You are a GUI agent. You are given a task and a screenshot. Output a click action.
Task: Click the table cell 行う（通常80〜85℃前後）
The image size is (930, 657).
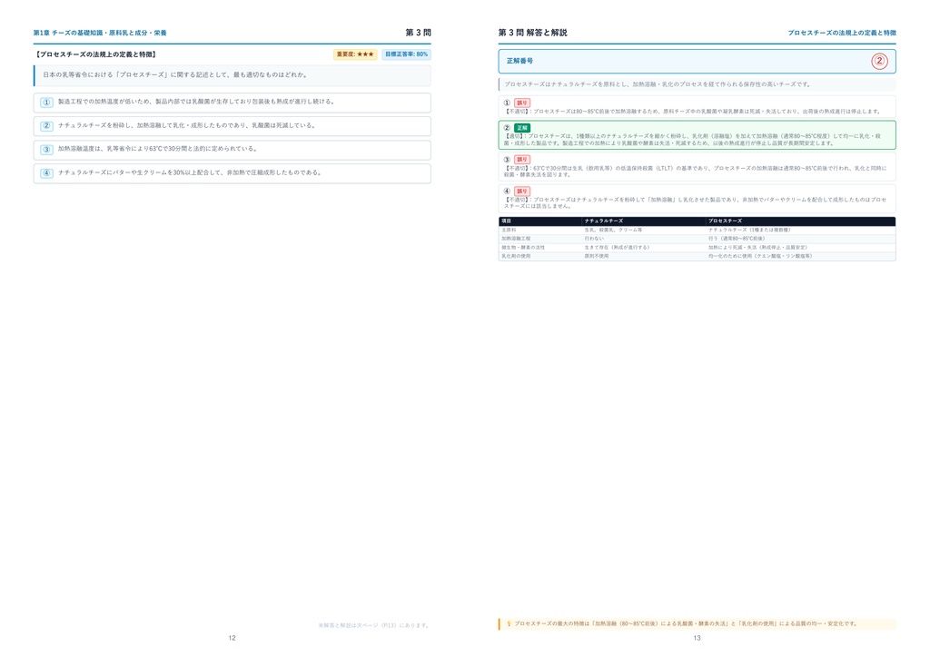point(737,239)
